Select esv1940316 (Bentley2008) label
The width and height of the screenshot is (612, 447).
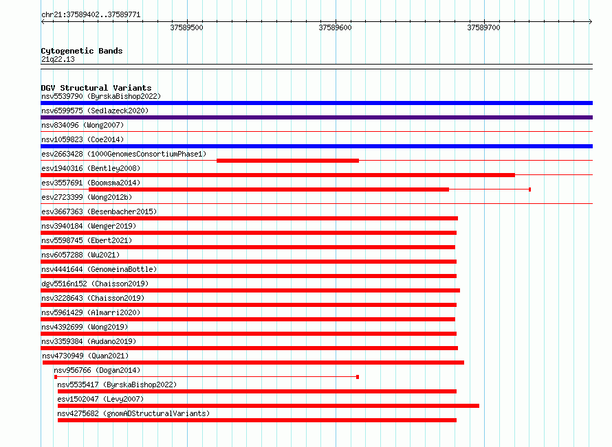91,168
